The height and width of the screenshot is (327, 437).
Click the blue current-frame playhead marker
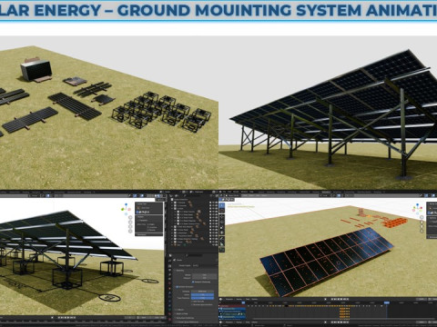point(387,302)
